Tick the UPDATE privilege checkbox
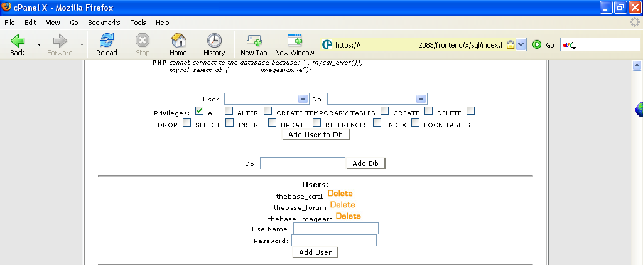 pos(273,122)
